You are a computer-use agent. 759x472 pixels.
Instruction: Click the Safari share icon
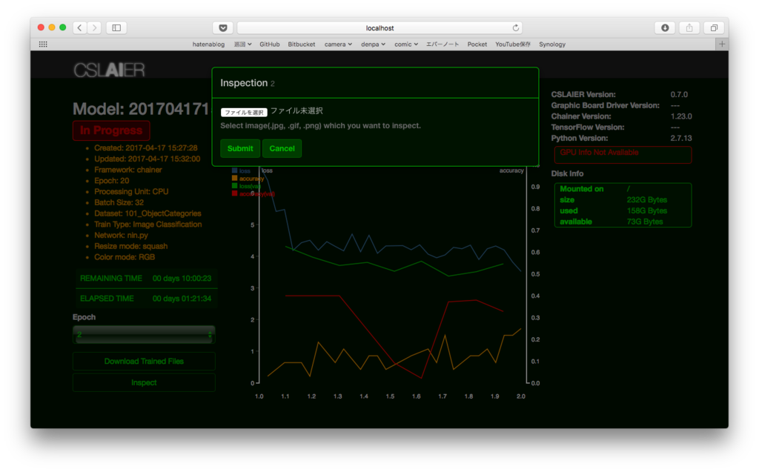pyautogui.click(x=689, y=28)
